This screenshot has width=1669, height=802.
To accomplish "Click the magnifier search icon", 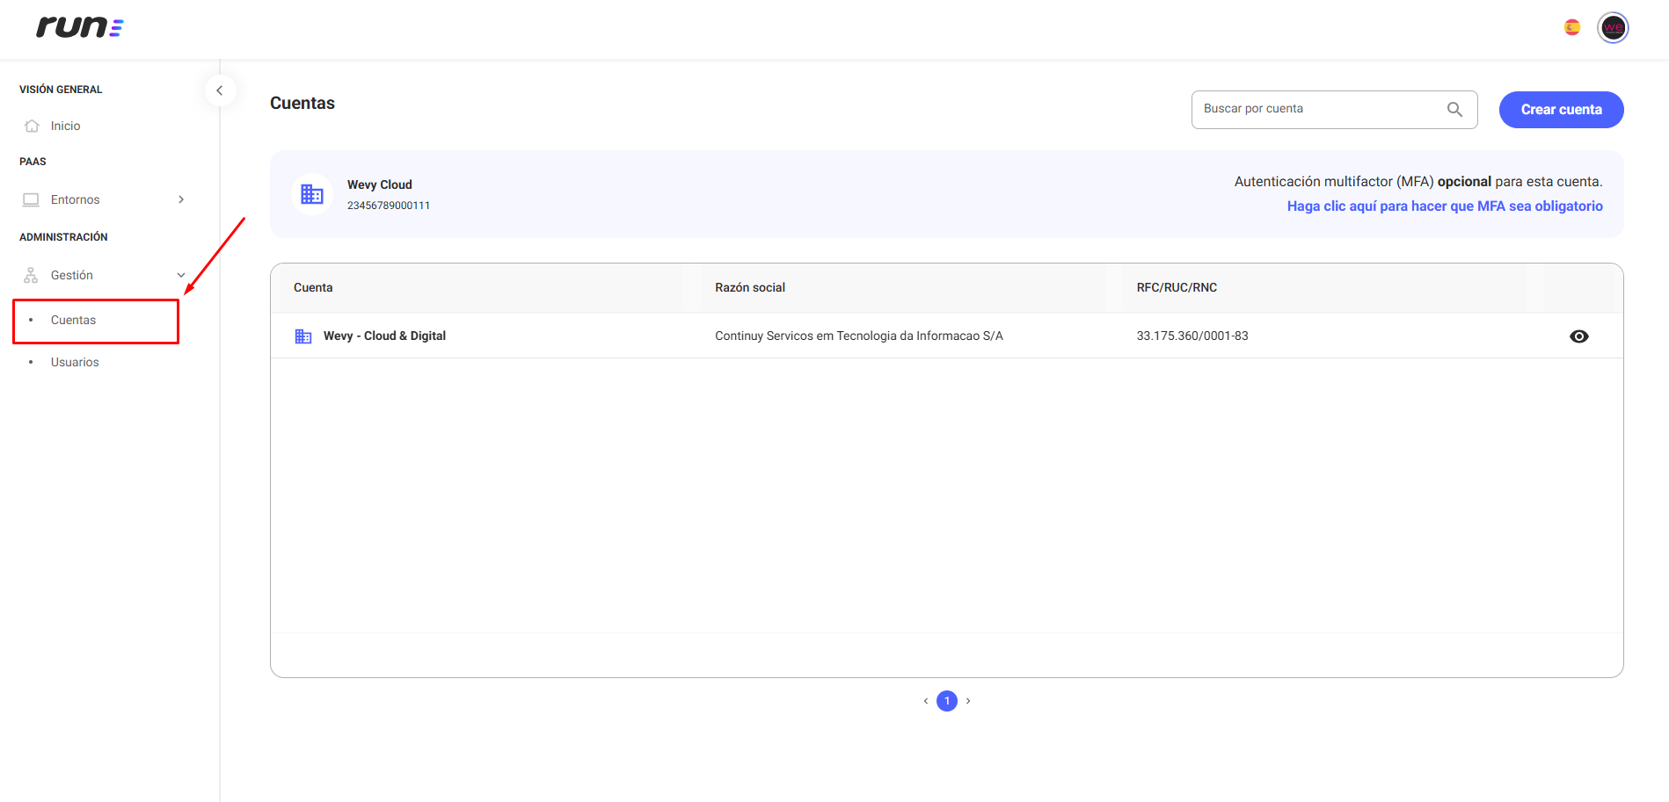I will click(x=1454, y=109).
